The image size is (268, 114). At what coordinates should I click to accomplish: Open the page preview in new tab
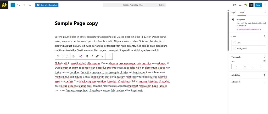[234, 5]
